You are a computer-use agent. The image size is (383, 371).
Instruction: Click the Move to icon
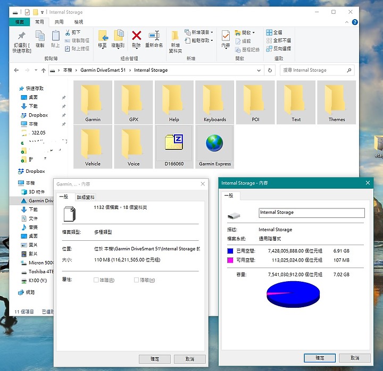pos(103,36)
